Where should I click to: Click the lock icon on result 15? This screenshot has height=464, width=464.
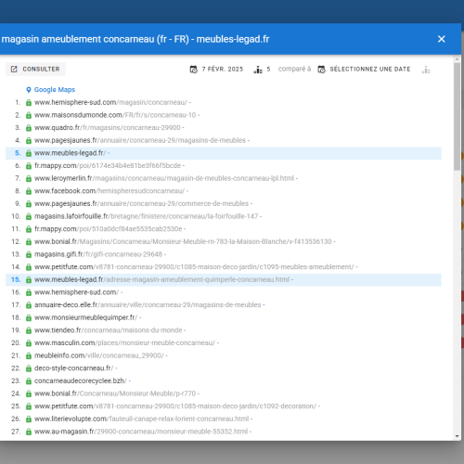coord(29,279)
